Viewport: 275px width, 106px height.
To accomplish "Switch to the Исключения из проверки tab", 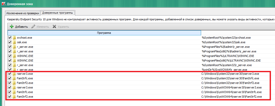I will pos(22,13).
